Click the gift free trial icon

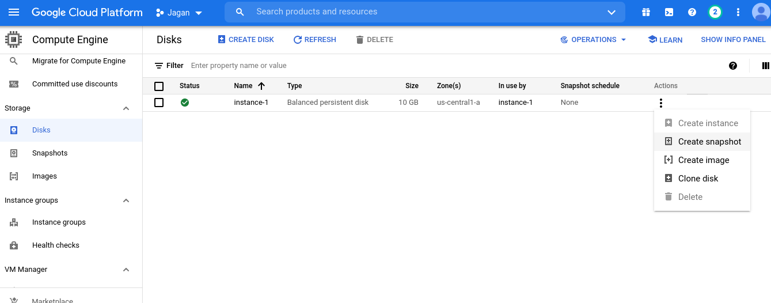pyautogui.click(x=646, y=12)
